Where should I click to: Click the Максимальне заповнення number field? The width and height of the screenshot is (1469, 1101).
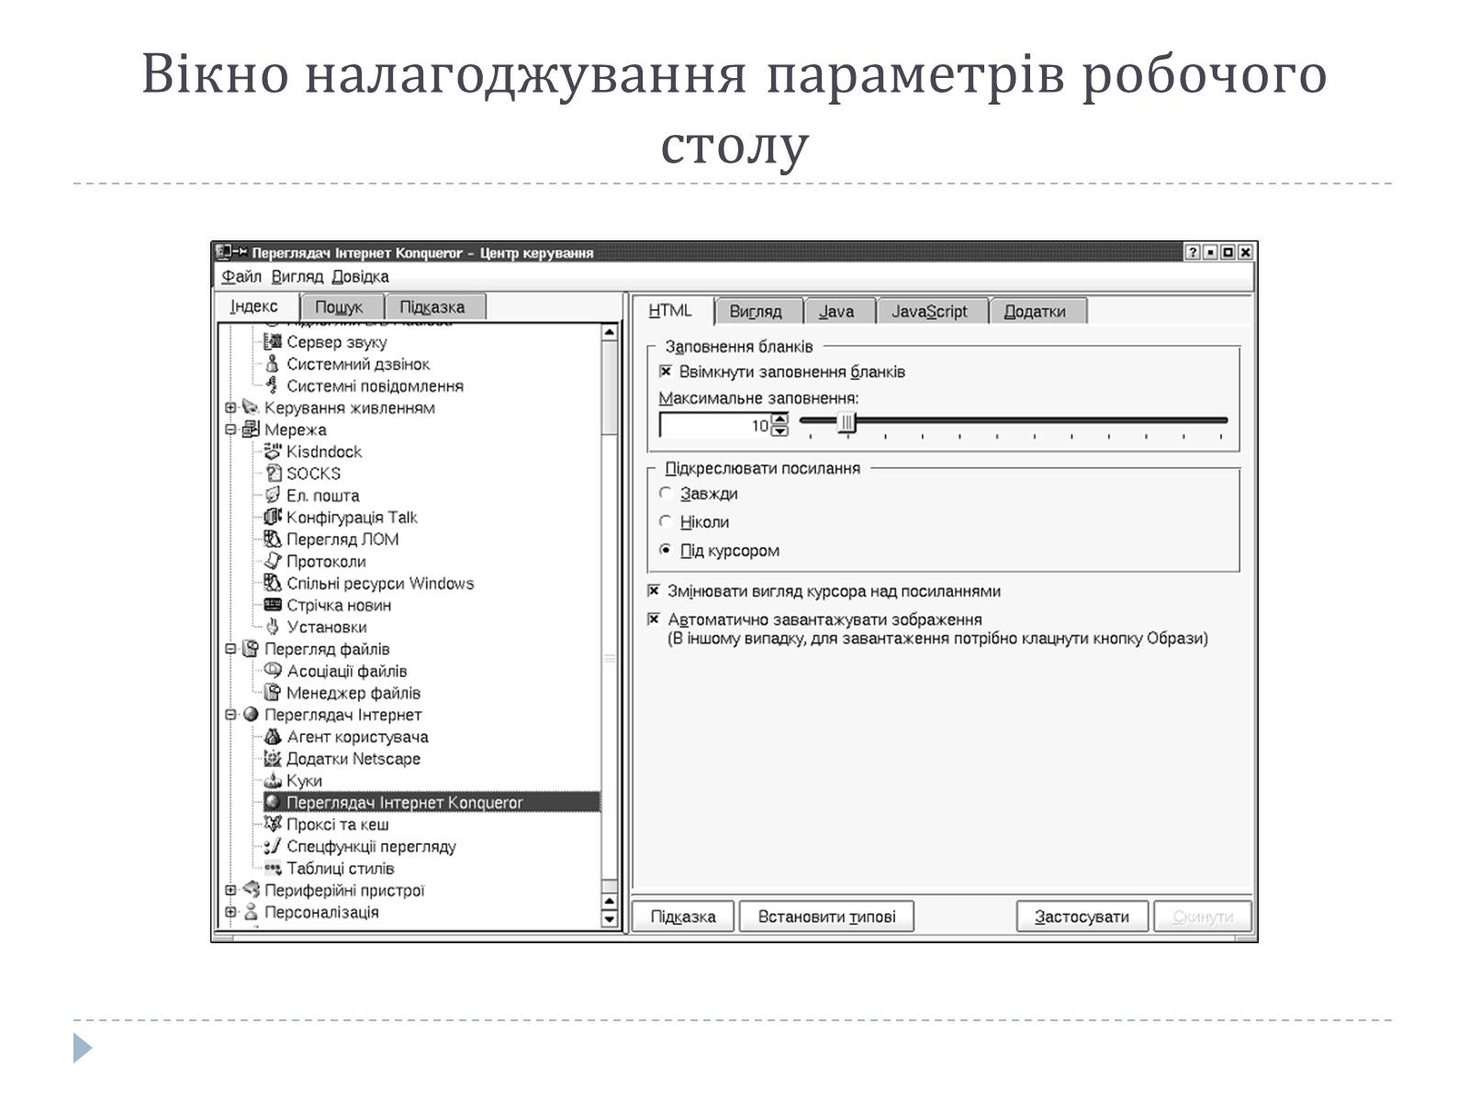point(715,425)
